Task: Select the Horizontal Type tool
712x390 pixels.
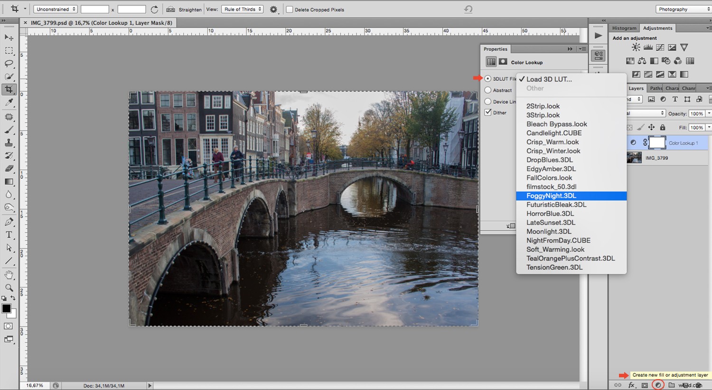Action: click(x=9, y=234)
